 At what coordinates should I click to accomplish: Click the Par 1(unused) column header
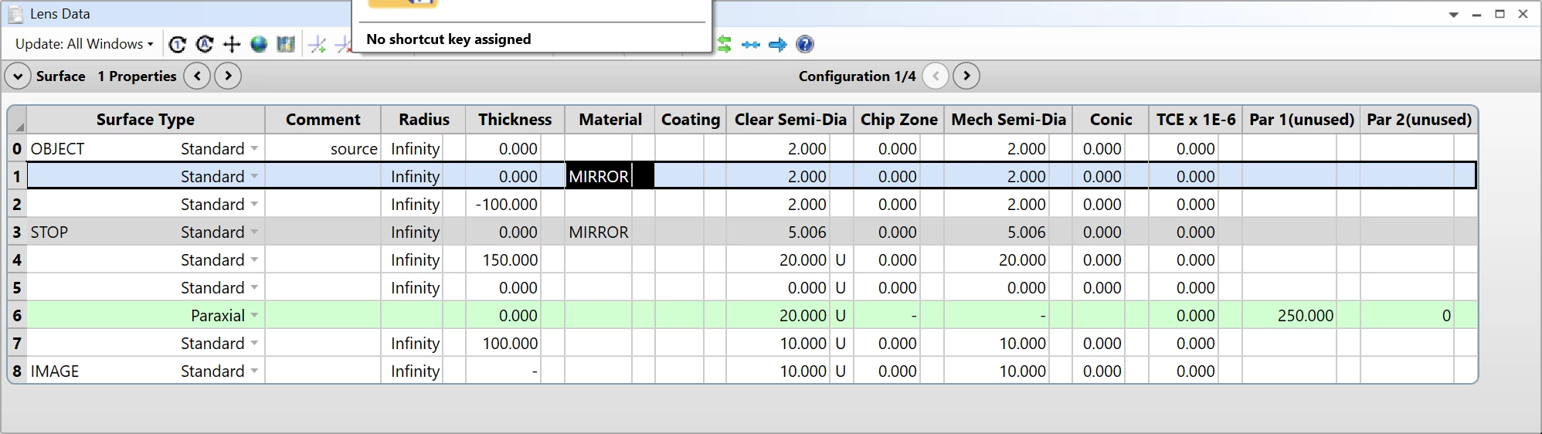(x=1301, y=120)
